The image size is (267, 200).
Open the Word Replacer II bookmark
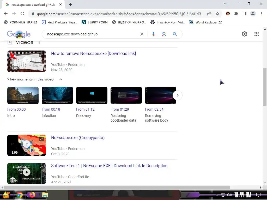205,22
